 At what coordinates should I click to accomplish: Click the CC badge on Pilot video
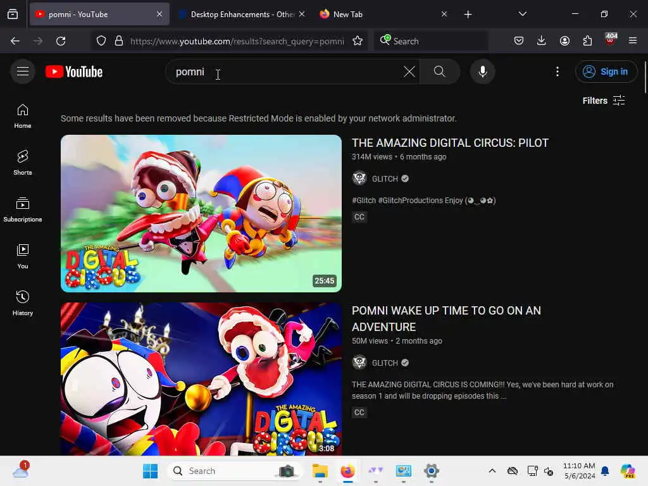point(359,217)
